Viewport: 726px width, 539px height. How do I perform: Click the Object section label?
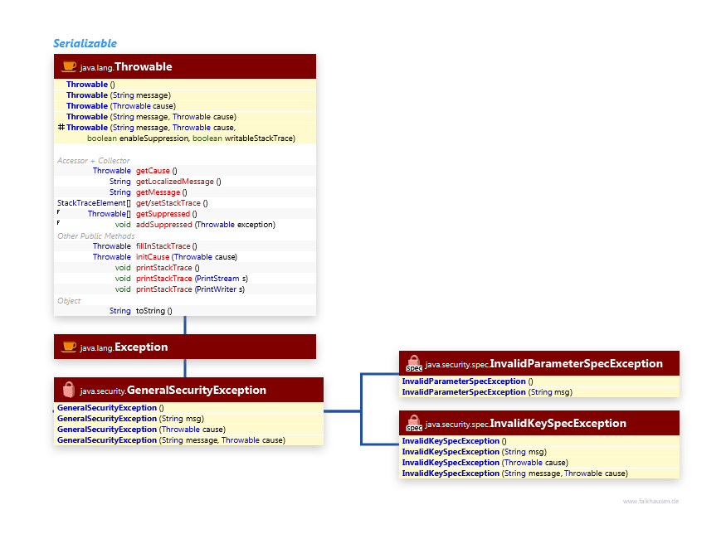coord(69,301)
